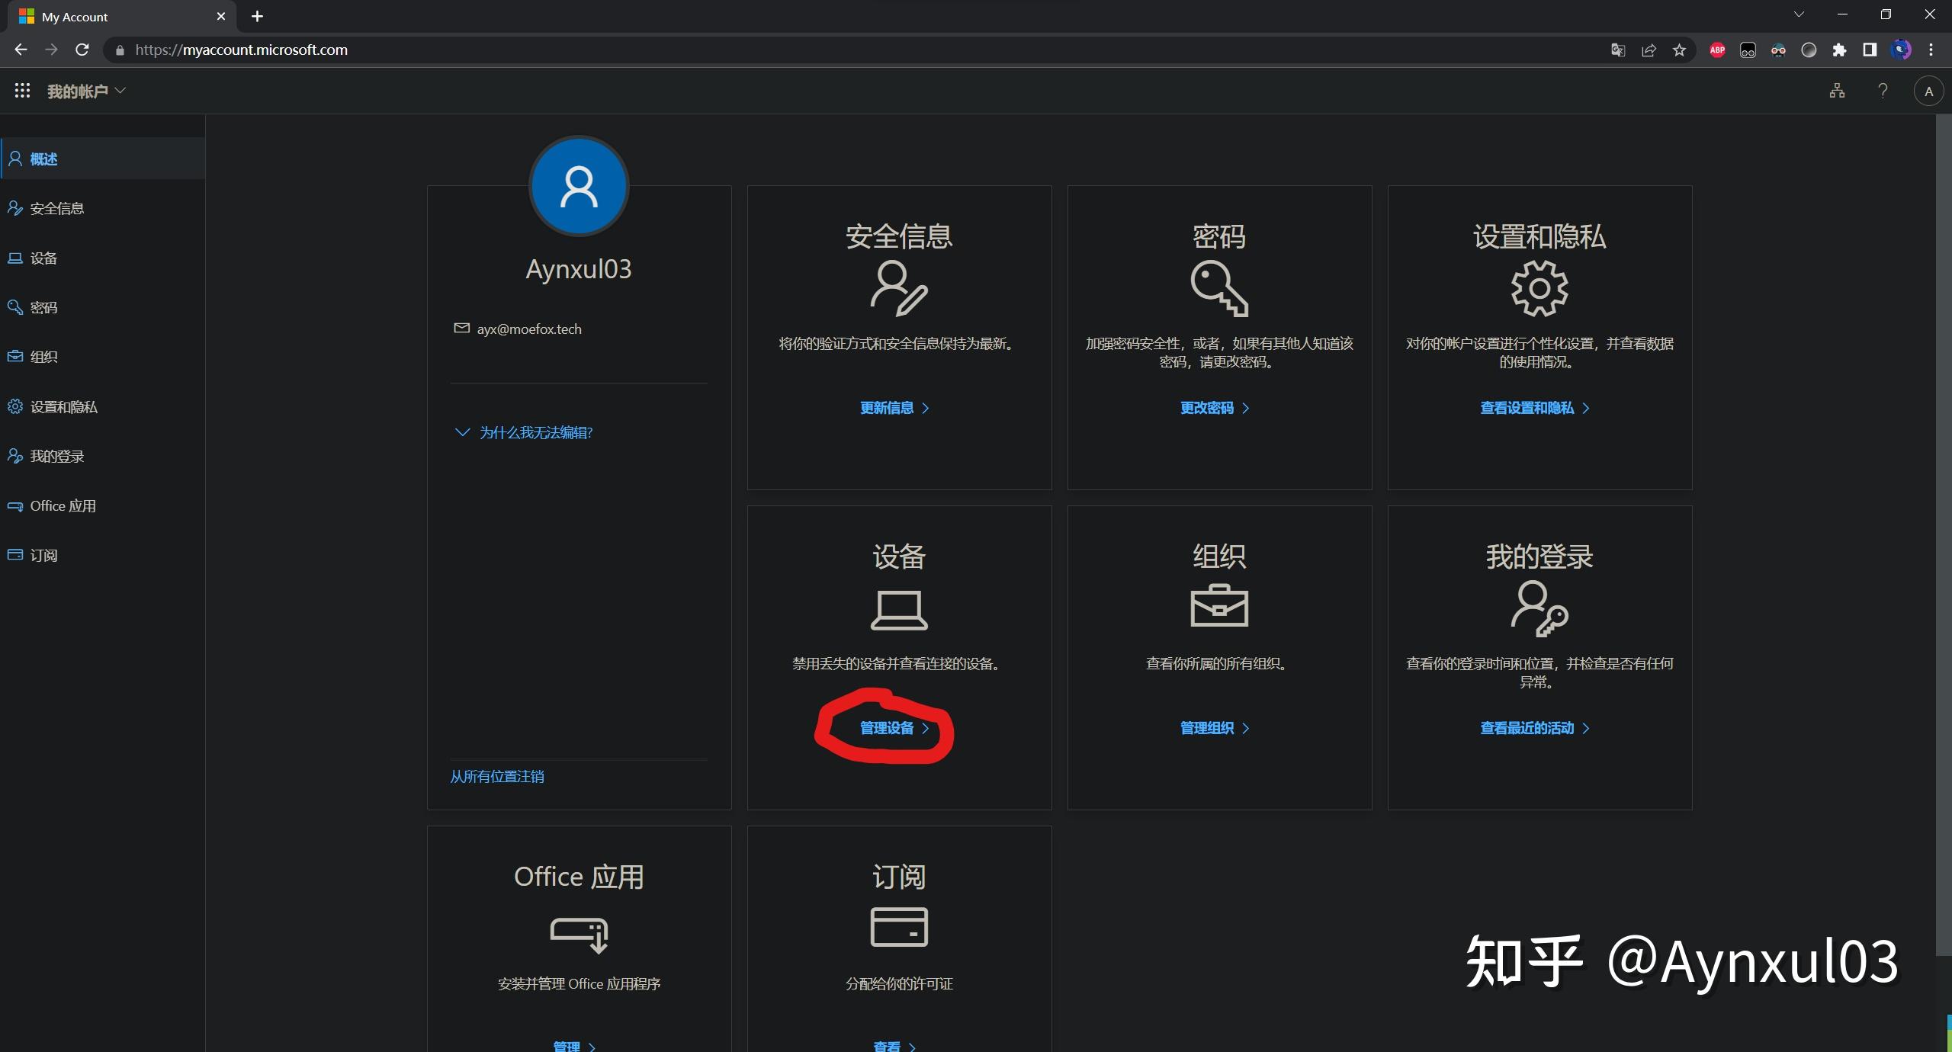
Task: Open the circled 管理设备 link
Action: point(885,728)
